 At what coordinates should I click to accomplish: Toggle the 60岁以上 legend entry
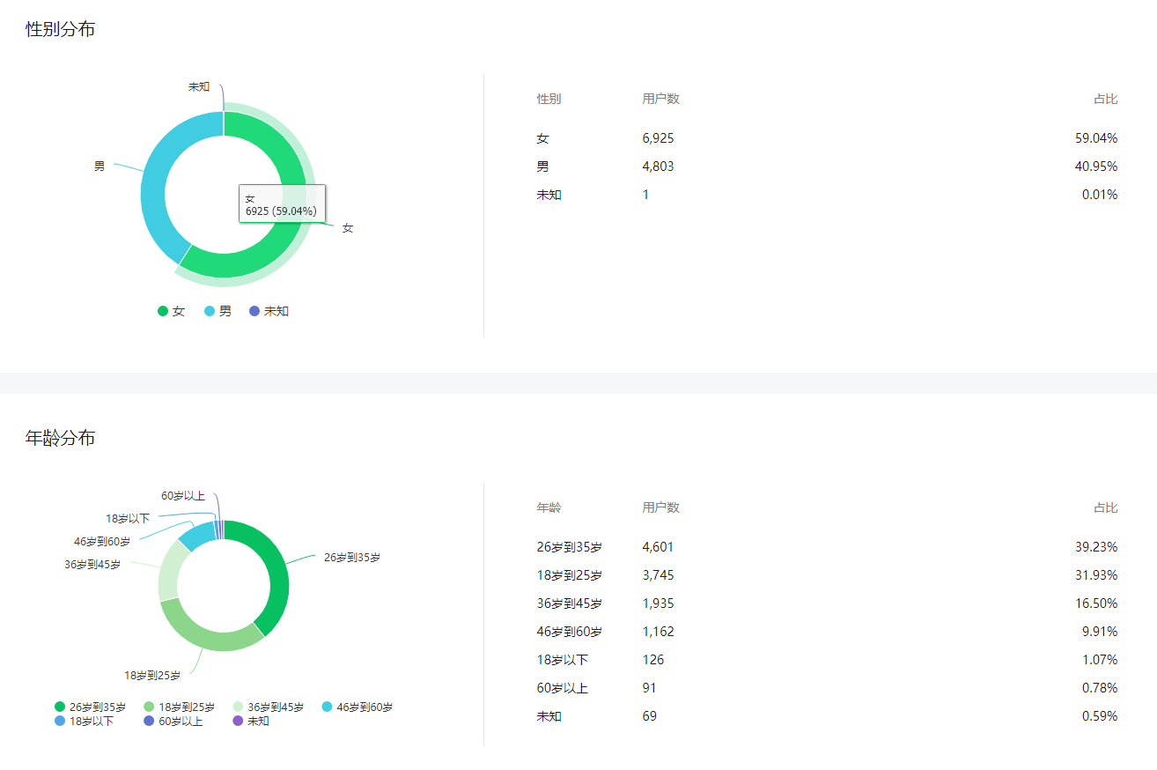pos(173,721)
